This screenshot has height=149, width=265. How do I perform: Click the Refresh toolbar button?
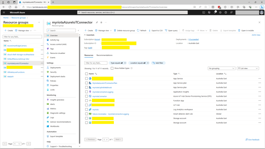pos(142,31)
